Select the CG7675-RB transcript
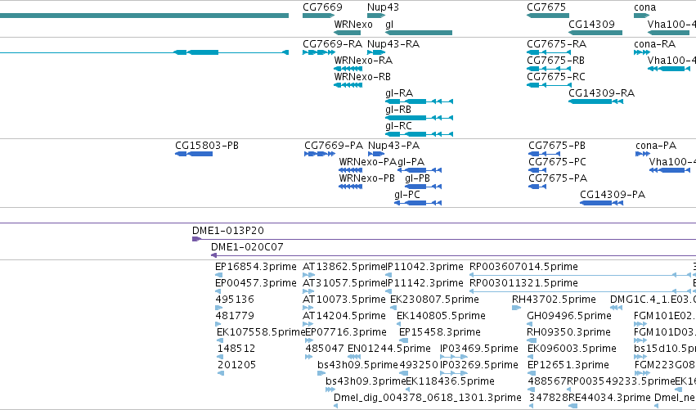Viewport: 696px width, 410px height. 549,69
